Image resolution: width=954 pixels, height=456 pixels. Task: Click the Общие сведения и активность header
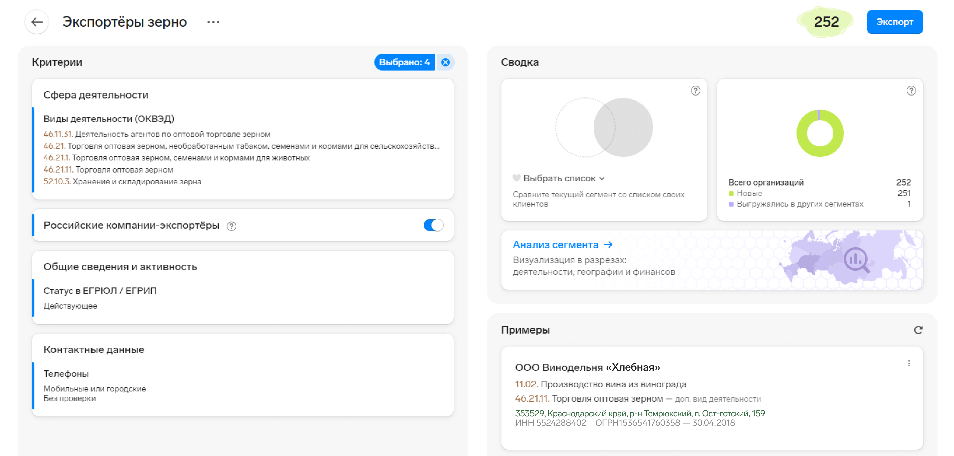point(120,267)
